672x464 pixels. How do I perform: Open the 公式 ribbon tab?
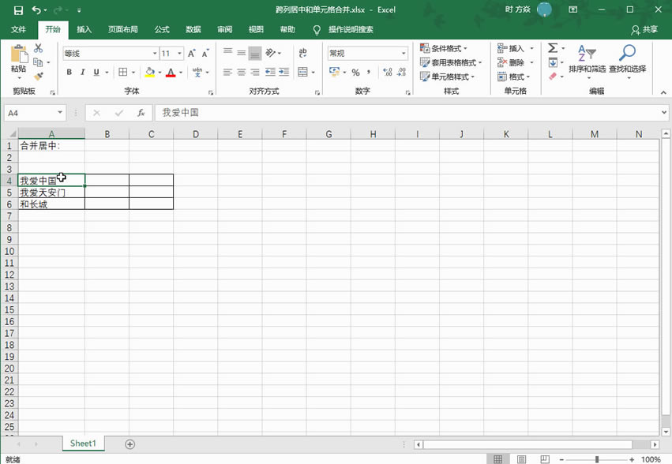(x=161, y=29)
